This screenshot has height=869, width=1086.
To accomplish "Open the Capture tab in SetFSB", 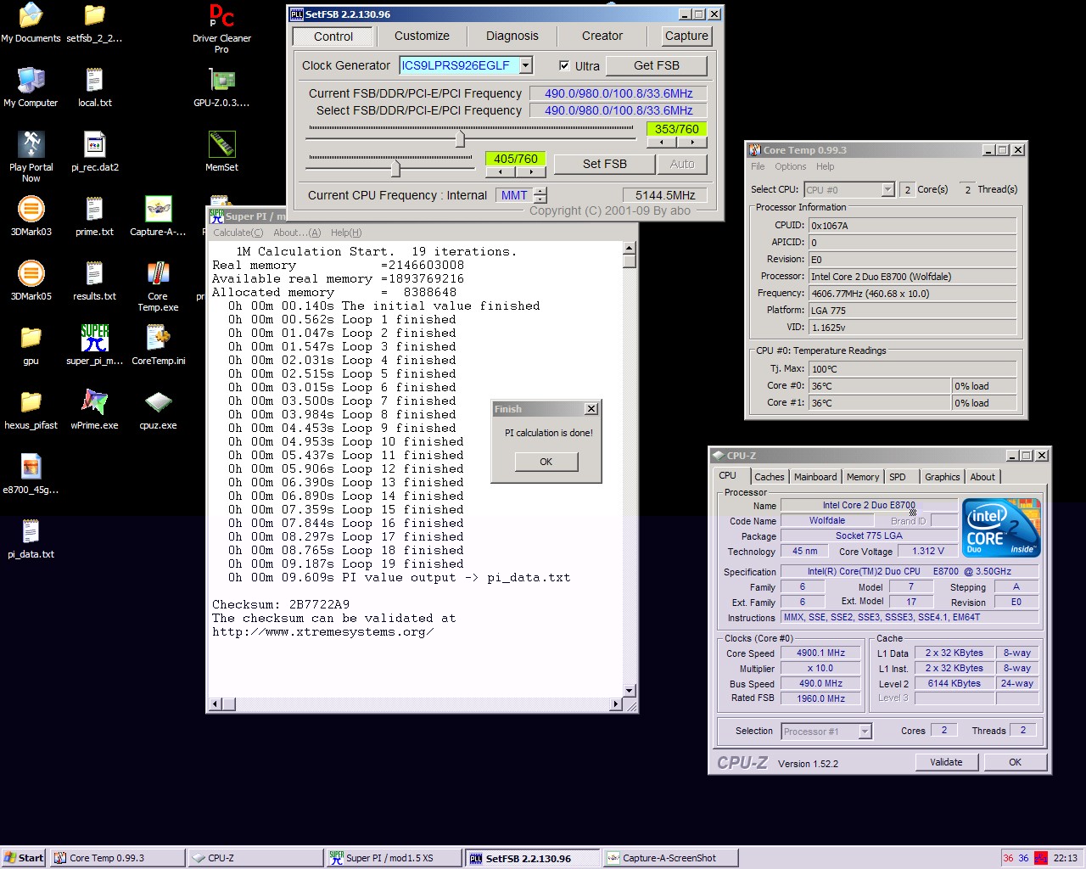I will (x=686, y=36).
